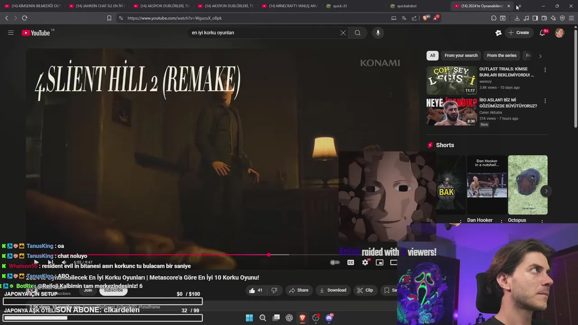Screen dimensions: 578x325
Task: Switch to the quick-31 tab
Action: (x=355, y=6)
